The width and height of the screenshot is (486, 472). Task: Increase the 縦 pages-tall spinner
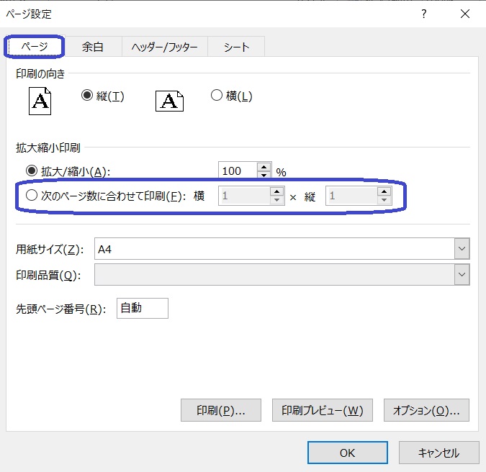pyautogui.click(x=384, y=191)
